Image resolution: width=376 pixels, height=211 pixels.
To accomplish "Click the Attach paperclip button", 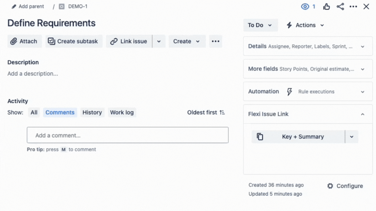I will [24, 41].
